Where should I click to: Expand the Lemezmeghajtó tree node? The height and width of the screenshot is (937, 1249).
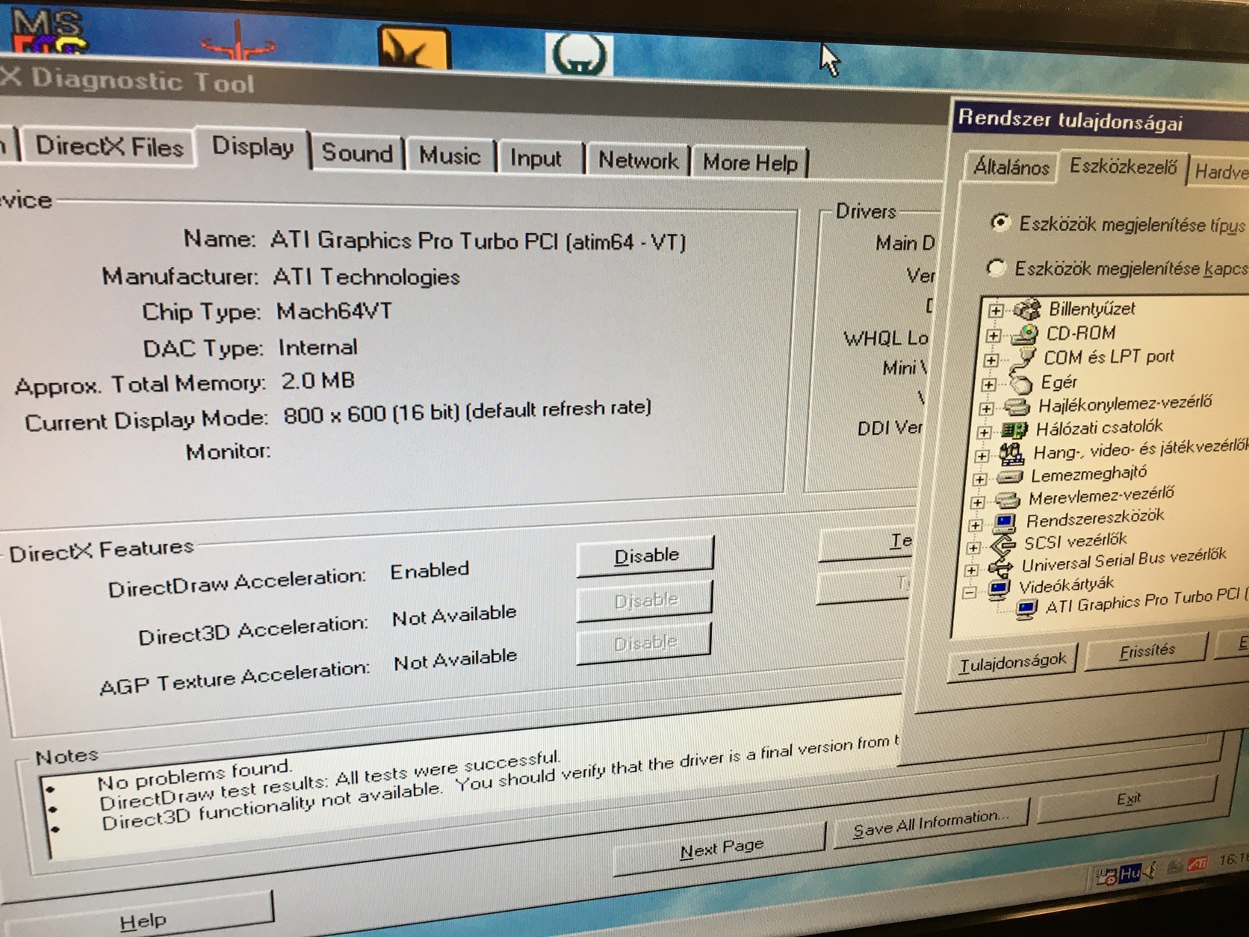pyautogui.click(x=979, y=478)
